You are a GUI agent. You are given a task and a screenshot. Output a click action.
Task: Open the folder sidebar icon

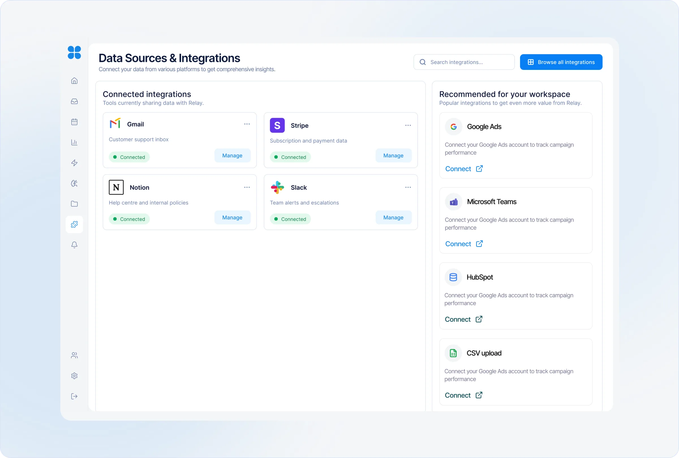[74, 204]
